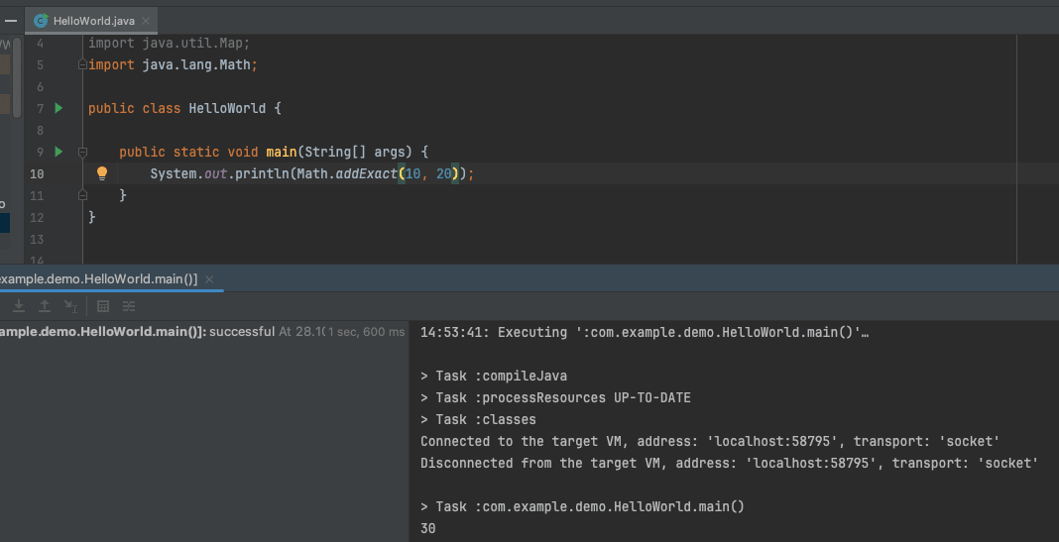
Task: Run the main method from gutter arrow
Action: coord(59,152)
